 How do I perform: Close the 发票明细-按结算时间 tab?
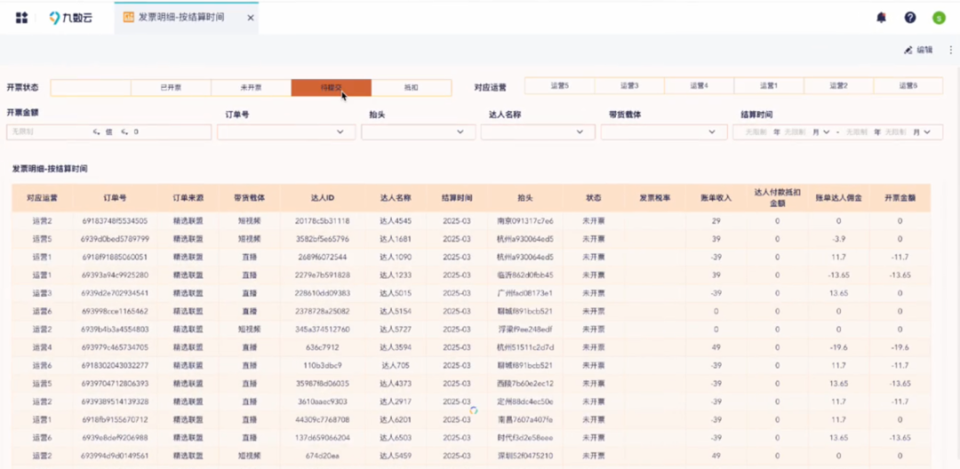(251, 18)
